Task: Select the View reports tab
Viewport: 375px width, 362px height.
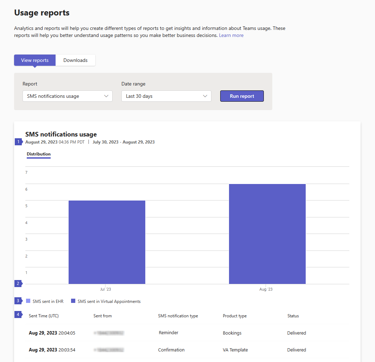Action: pyautogui.click(x=35, y=60)
